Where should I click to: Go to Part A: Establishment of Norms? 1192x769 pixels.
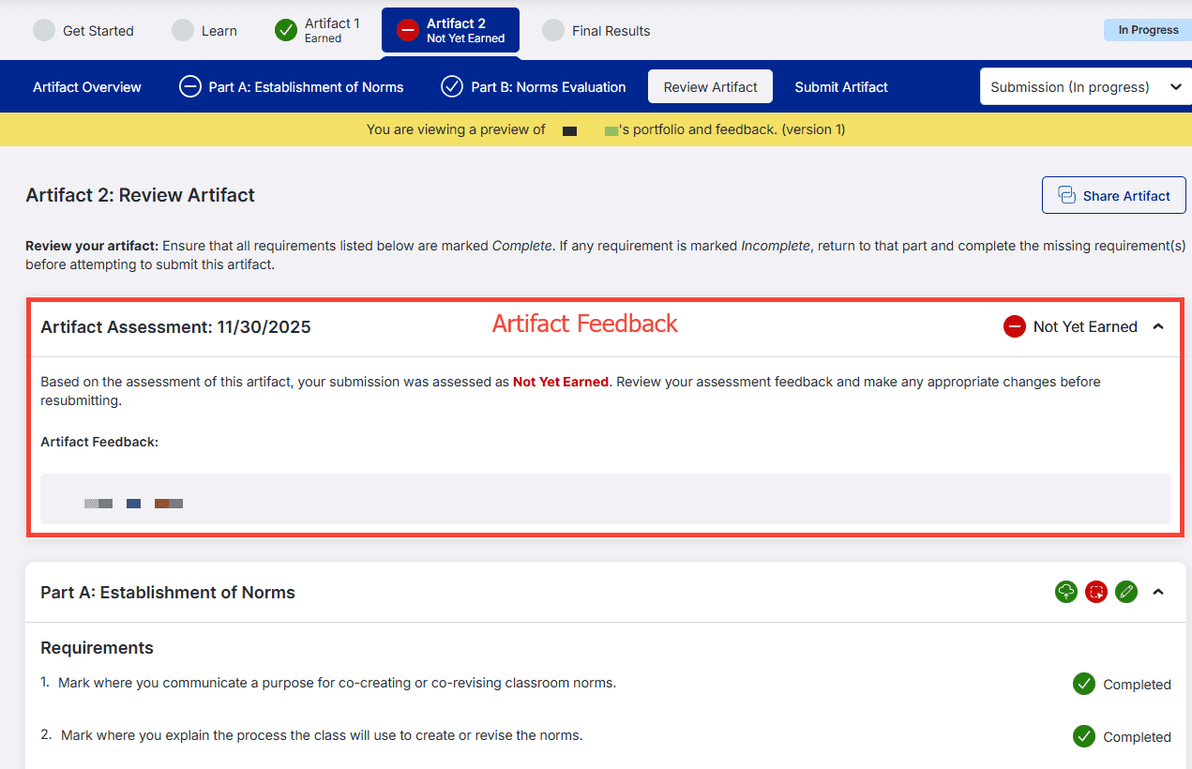(292, 87)
